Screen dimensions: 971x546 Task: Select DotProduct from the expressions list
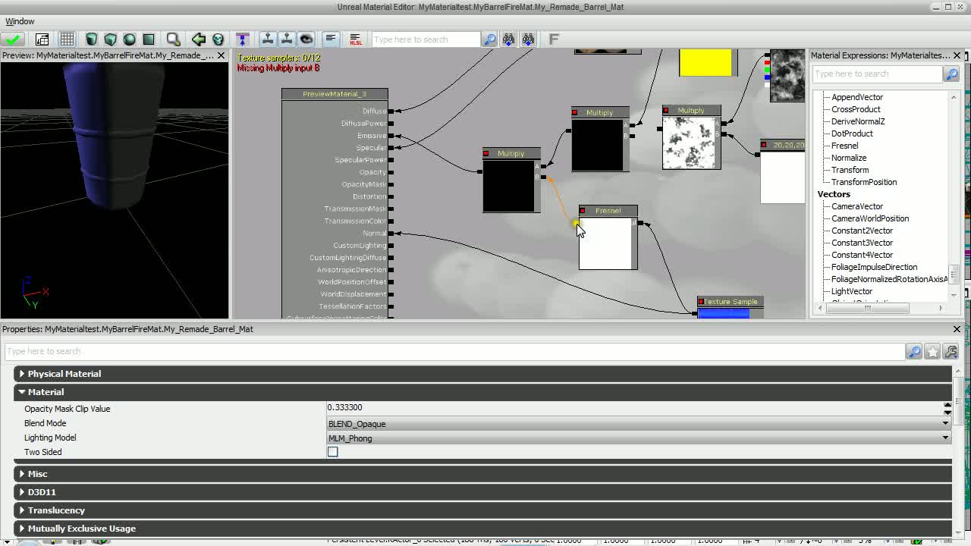(x=851, y=133)
